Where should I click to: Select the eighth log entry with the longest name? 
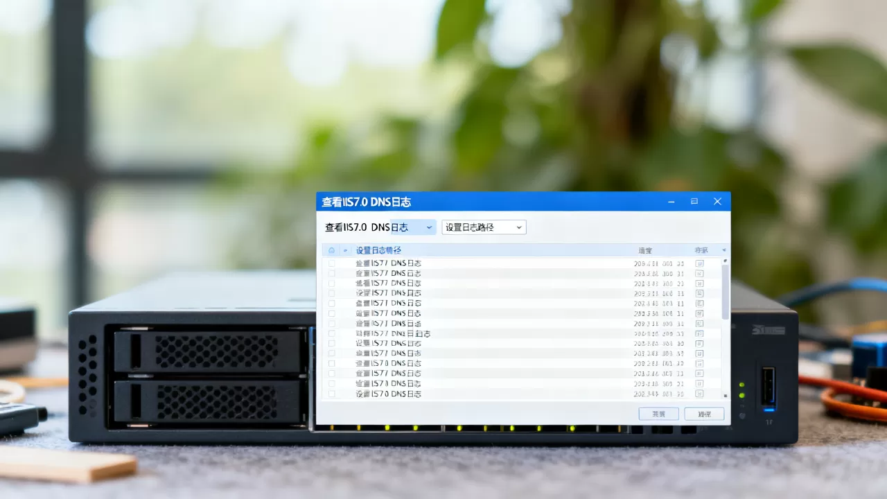[x=393, y=333]
